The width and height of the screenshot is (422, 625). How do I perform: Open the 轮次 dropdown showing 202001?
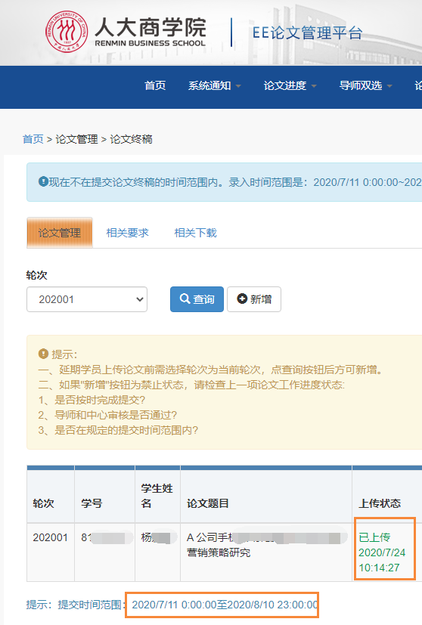87,299
